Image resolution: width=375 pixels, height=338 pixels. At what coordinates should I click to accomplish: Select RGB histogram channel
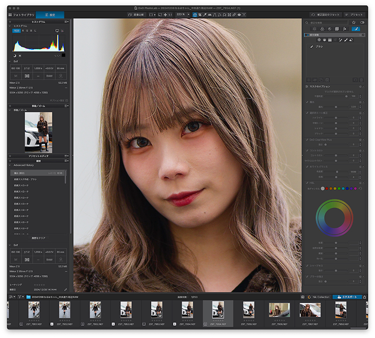[x=16, y=31]
